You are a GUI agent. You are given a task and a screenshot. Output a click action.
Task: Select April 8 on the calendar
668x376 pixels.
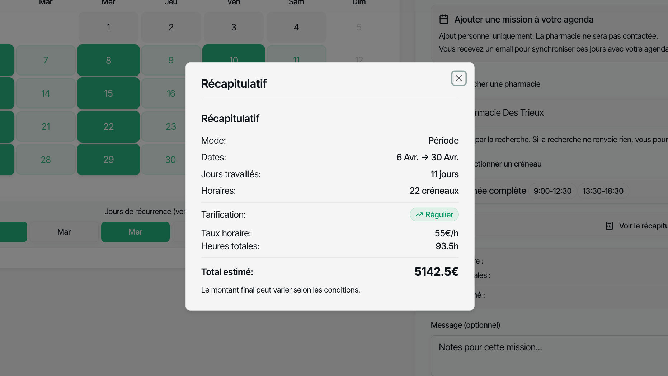[x=108, y=60]
